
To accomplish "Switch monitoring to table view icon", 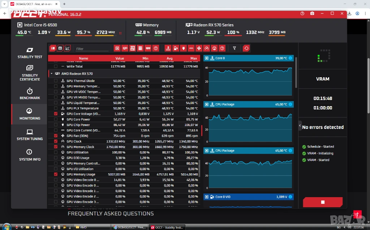I will coord(60,48).
